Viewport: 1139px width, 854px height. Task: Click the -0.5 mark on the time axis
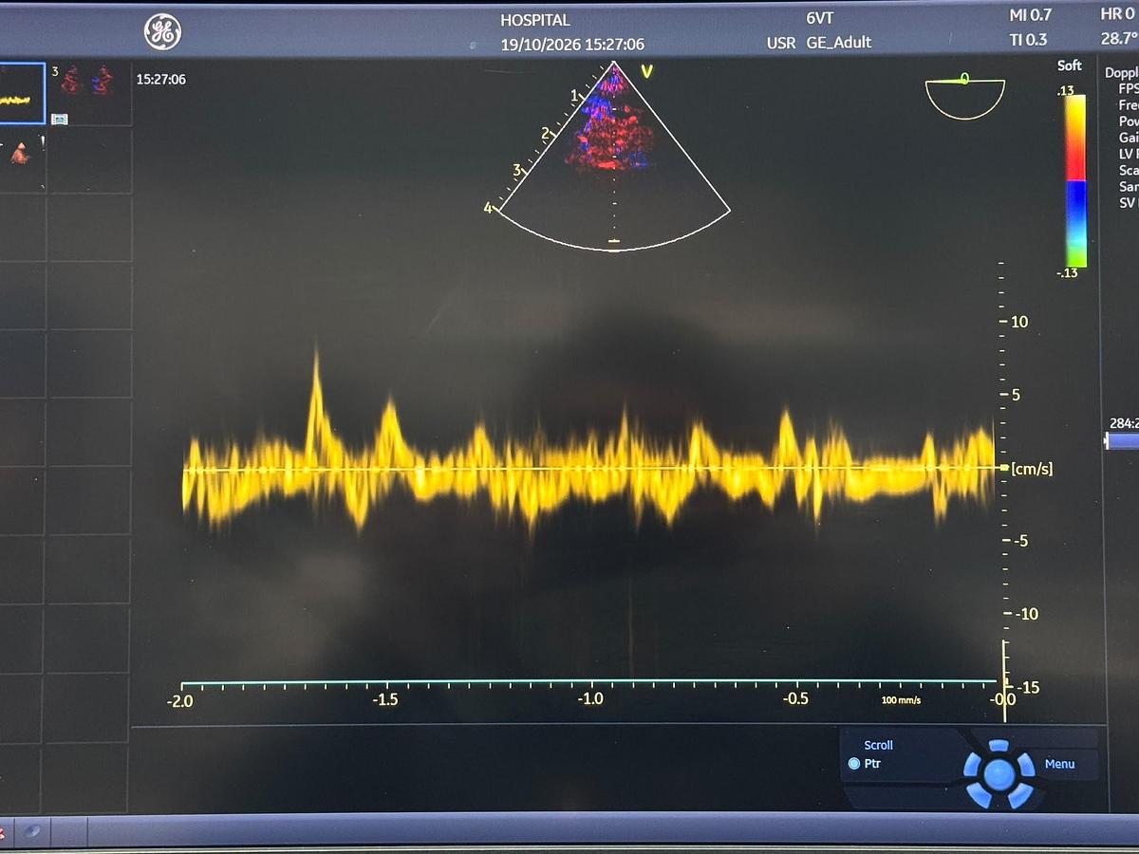coord(795,699)
